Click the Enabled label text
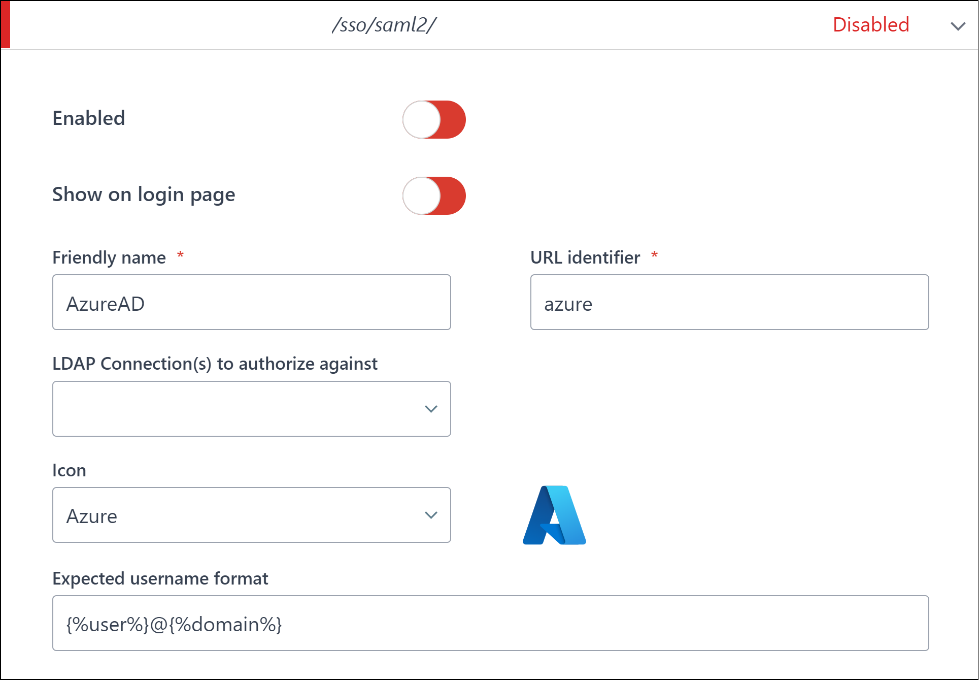Screen dimensions: 979x680 click(x=89, y=118)
